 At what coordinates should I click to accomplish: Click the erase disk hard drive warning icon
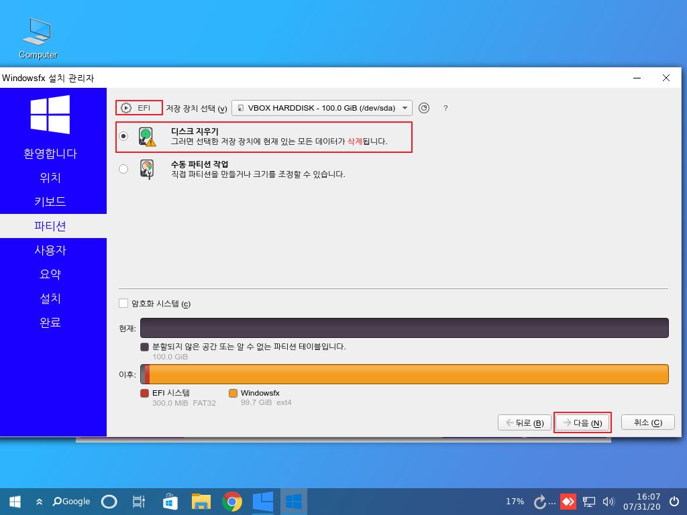[x=148, y=137]
